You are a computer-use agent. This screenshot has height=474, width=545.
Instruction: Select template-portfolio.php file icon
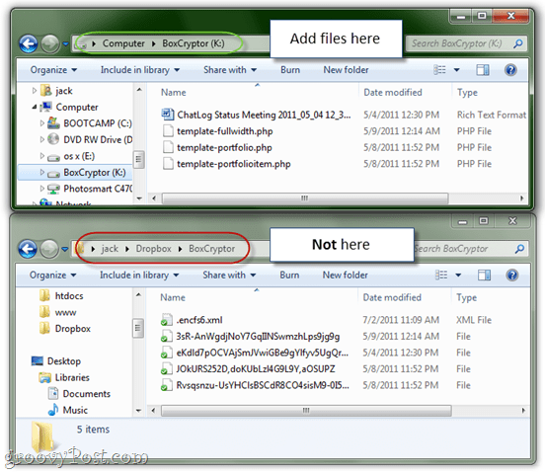(x=168, y=147)
